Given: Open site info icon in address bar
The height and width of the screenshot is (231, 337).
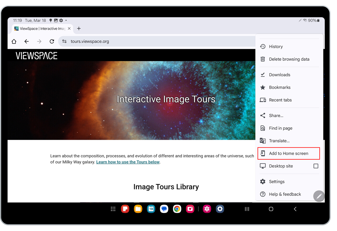Looking at the screenshot, I should pyautogui.click(x=64, y=41).
